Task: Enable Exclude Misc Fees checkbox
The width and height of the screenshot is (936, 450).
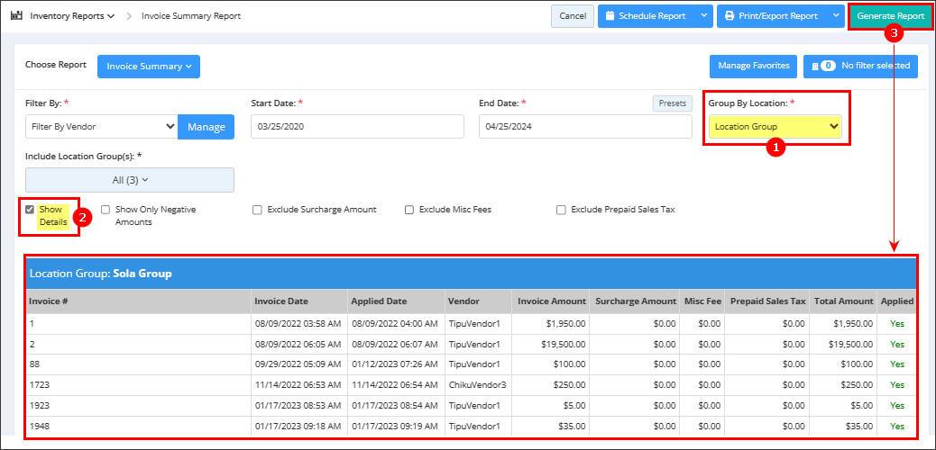Action: [408, 210]
